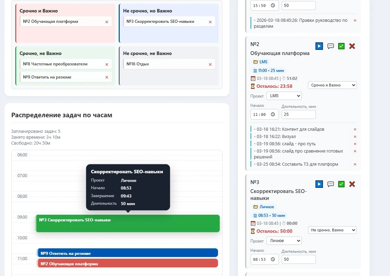The height and width of the screenshot is (276, 390).
Task: Start timer for task №3 Скорректировать SEO-навыки
Action: [319, 184]
